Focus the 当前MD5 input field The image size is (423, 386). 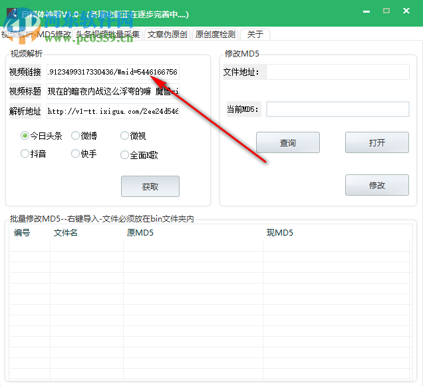(x=338, y=109)
